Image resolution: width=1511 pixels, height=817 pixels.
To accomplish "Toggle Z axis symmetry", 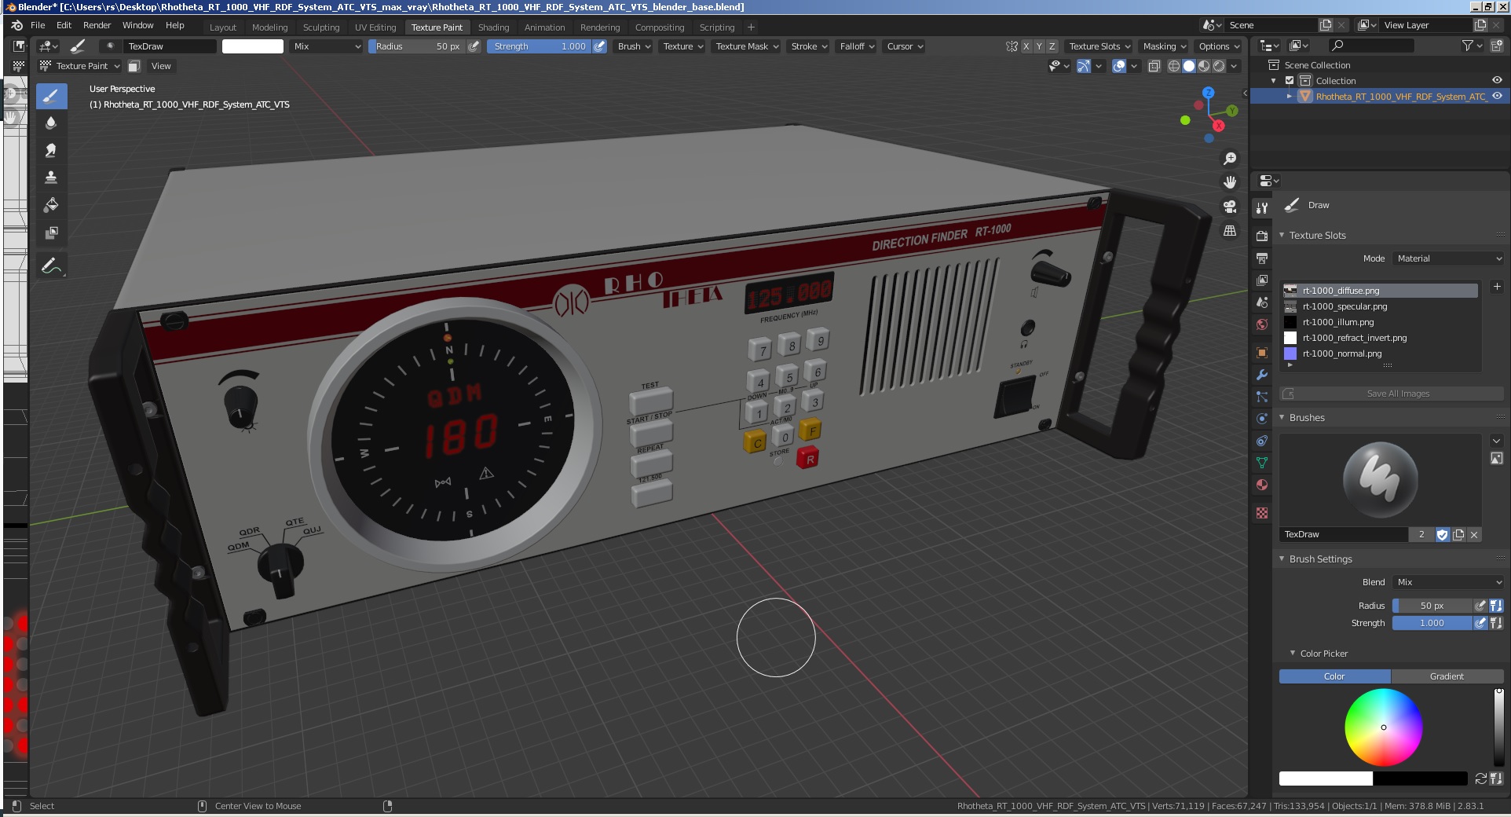I will click(1052, 46).
